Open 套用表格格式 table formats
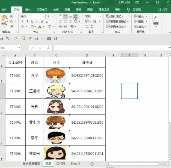The width and height of the screenshot is (171, 168). tap(117, 22)
